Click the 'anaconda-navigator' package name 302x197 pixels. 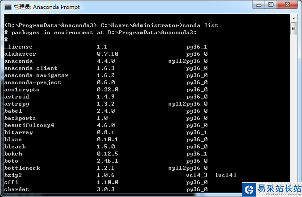(36, 75)
